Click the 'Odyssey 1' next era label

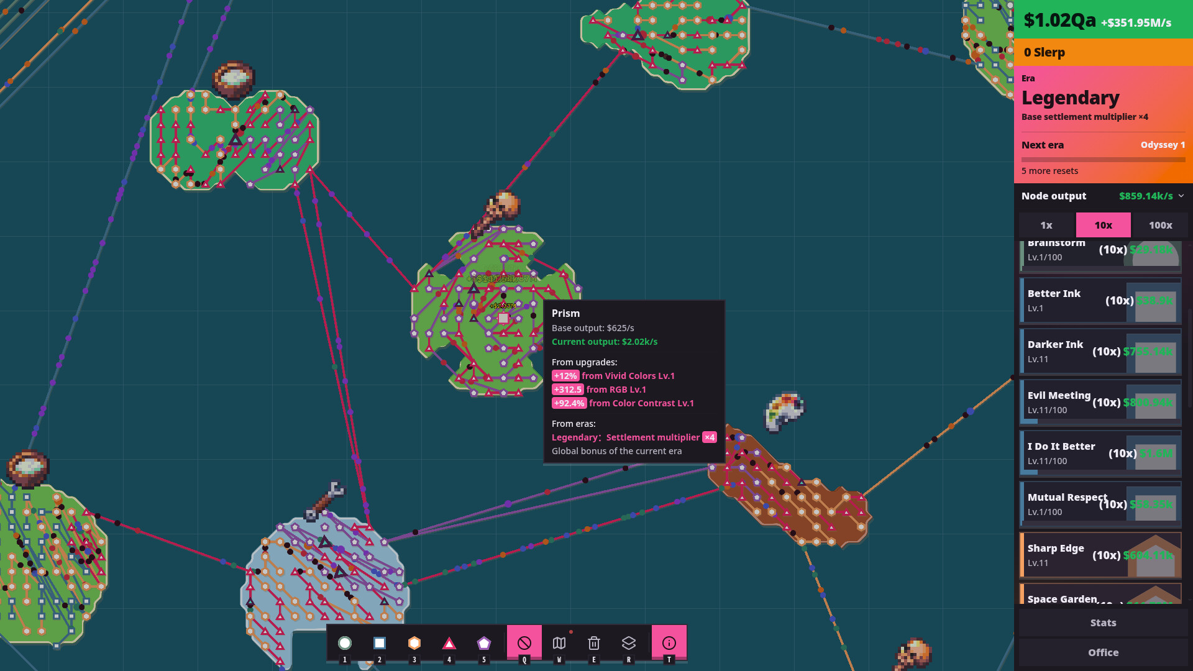[1163, 145]
